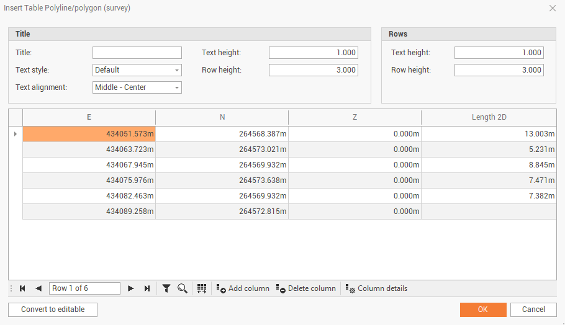Click the magnifier search icon
The height and width of the screenshot is (325, 565).
[x=183, y=288]
